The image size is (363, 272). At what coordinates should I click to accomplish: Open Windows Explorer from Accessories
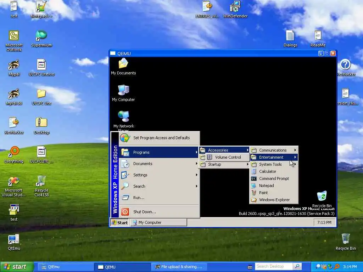[x=274, y=200]
